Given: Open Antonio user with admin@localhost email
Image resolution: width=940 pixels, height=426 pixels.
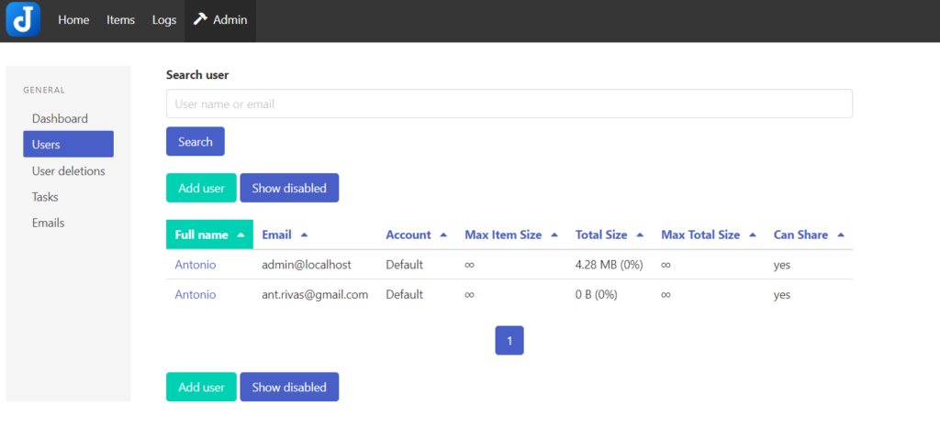Looking at the screenshot, I should tap(196, 265).
